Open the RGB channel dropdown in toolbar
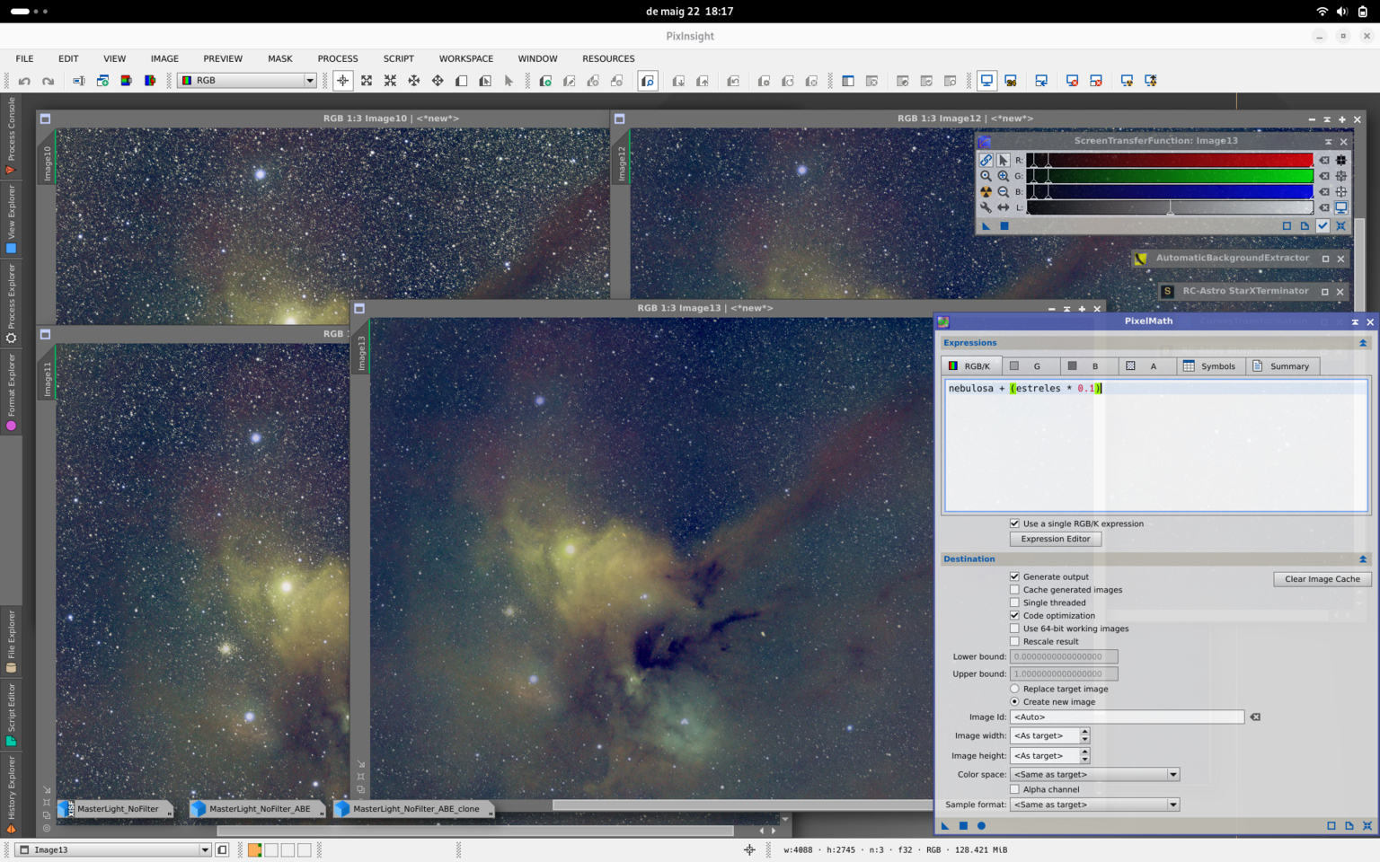This screenshot has height=862, width=1380. click(247, 81)
